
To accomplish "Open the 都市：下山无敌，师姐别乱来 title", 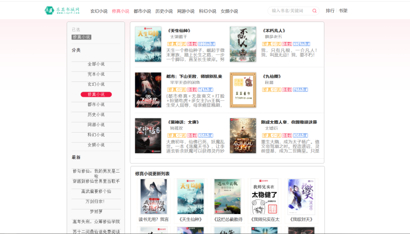I will (x=194, y=76).
